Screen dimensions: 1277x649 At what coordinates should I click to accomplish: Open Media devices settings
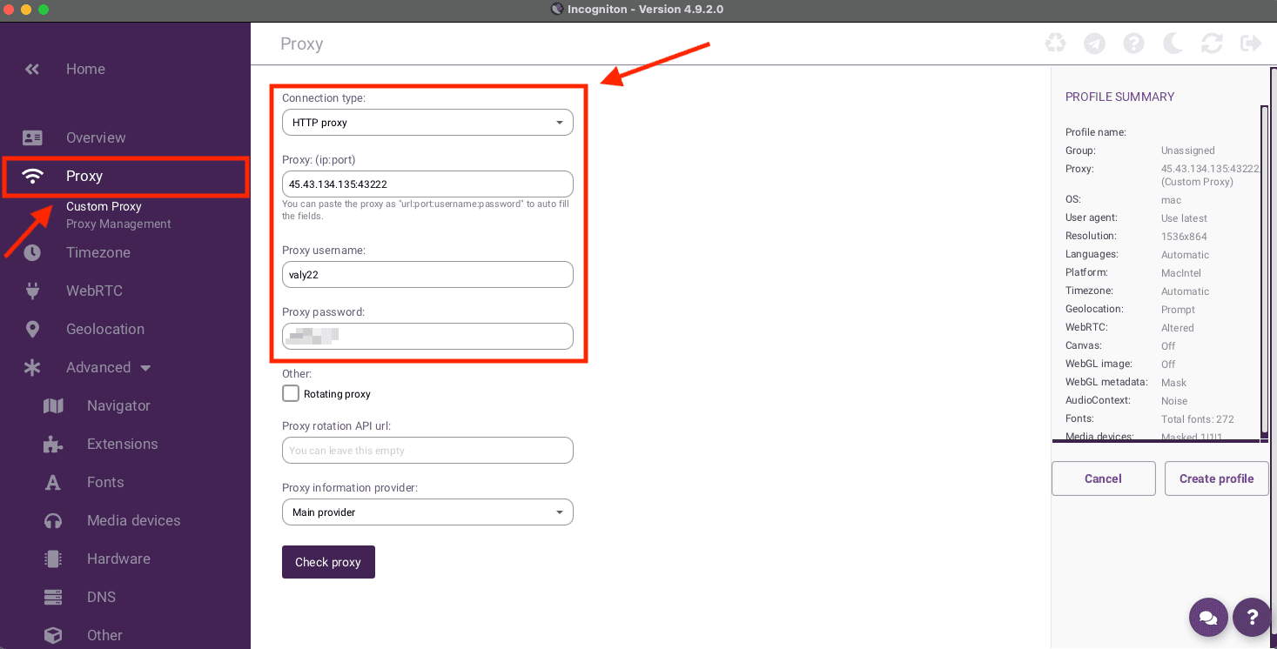click(x=132, y=520)
